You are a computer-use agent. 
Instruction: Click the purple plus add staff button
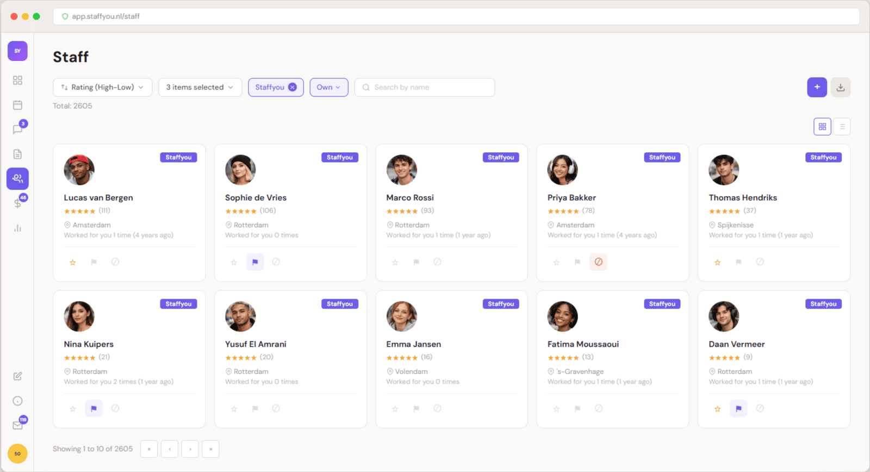817,87
